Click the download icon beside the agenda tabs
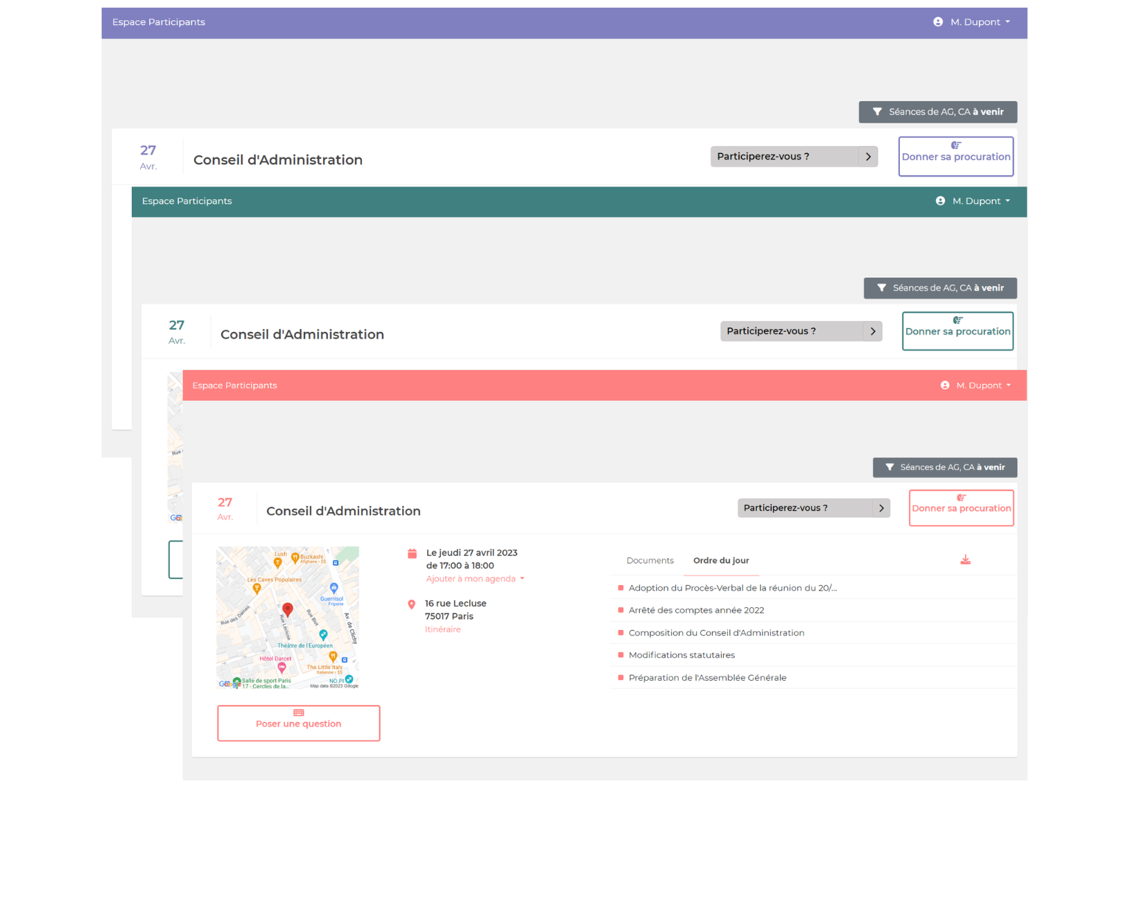This screenshot has height=899, width=1130. point(965,560)
